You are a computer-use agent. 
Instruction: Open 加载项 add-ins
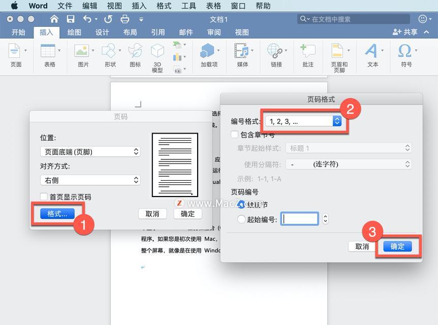click(207, 51)
